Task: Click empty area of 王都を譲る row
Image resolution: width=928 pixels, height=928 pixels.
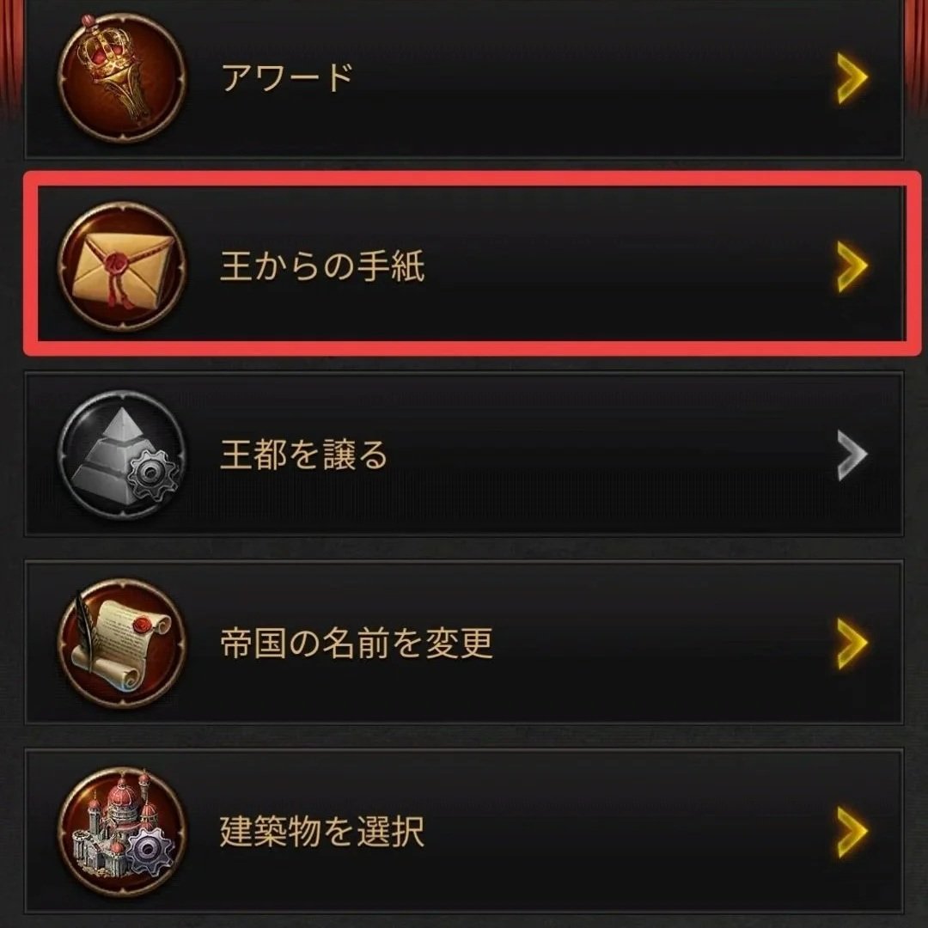Action: [609, 455]
